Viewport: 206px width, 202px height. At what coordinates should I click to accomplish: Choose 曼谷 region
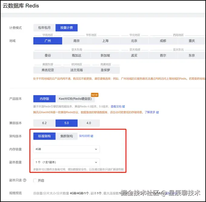pos(48,55)
